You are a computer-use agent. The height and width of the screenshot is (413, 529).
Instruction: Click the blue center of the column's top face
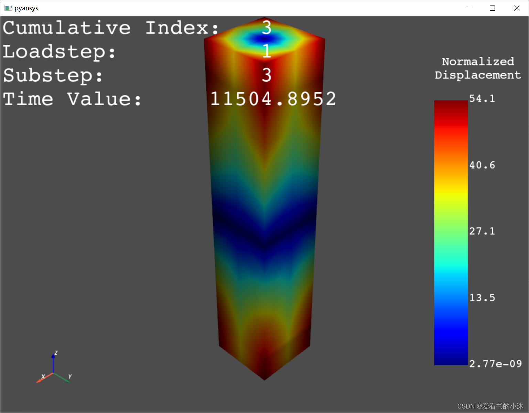coord(263,38)
